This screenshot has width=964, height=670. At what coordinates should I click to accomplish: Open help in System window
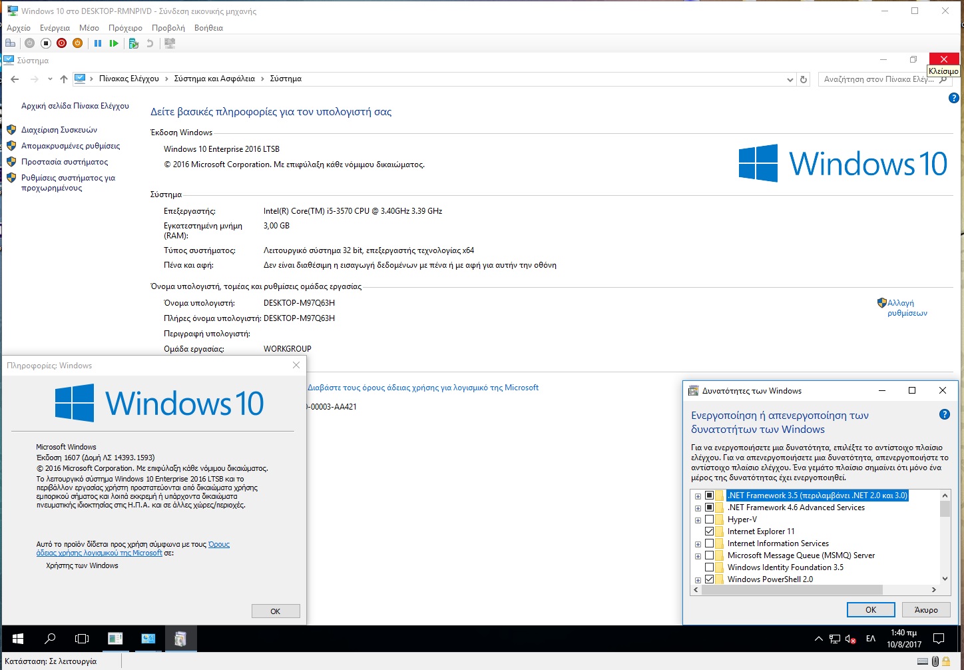pyautogui.click(x=953, y=98)
